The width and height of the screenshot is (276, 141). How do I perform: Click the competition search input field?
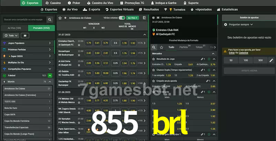point(24,20)
